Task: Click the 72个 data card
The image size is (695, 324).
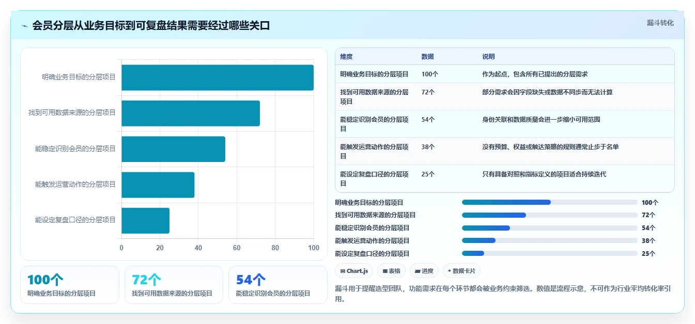Action: click(174, 285)
